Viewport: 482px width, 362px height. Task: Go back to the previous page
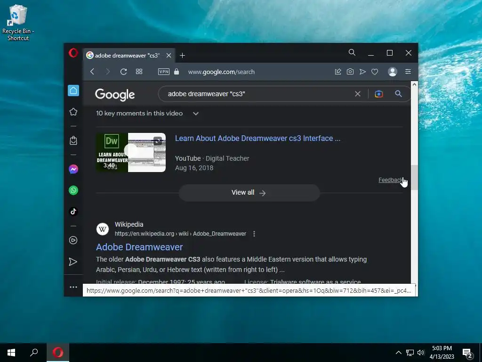92,72
